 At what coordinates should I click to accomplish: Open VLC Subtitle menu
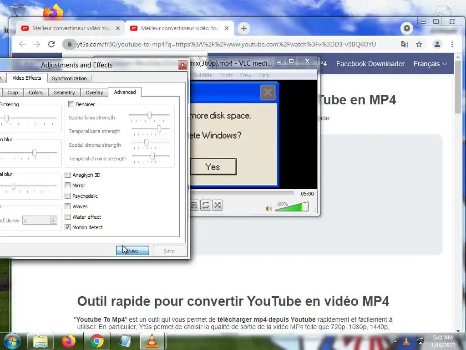point(203,75)
